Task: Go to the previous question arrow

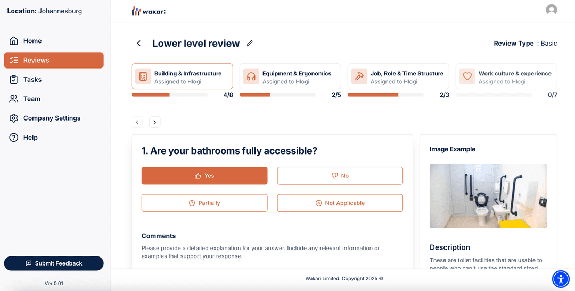Action: 137,122
